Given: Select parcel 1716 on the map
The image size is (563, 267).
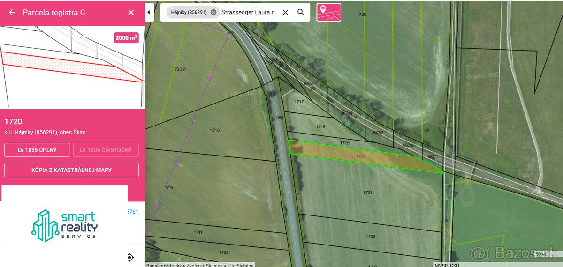Looking at the screenshot, I should click(x=215, y=130).
